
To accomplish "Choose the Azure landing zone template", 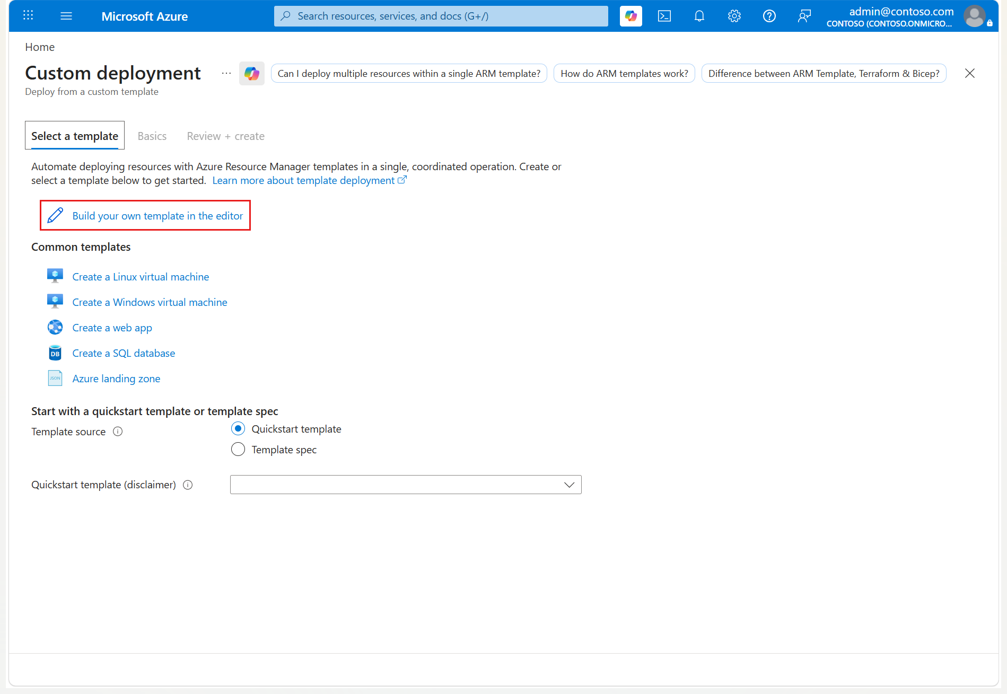I will click(116, 379).
